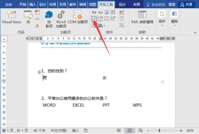Click the table resize handle square

162,82
